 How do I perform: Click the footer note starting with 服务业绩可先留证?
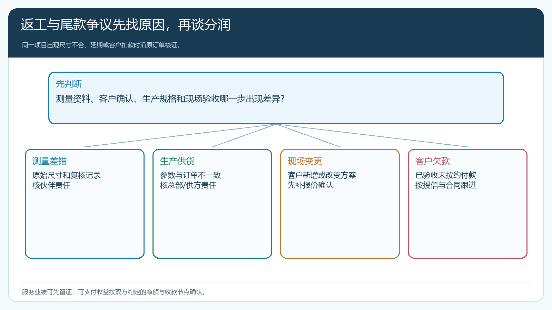coord(115,292)
